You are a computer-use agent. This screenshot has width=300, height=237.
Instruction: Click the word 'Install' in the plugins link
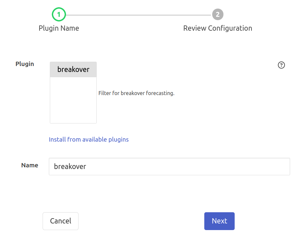(x=57, y=139)
